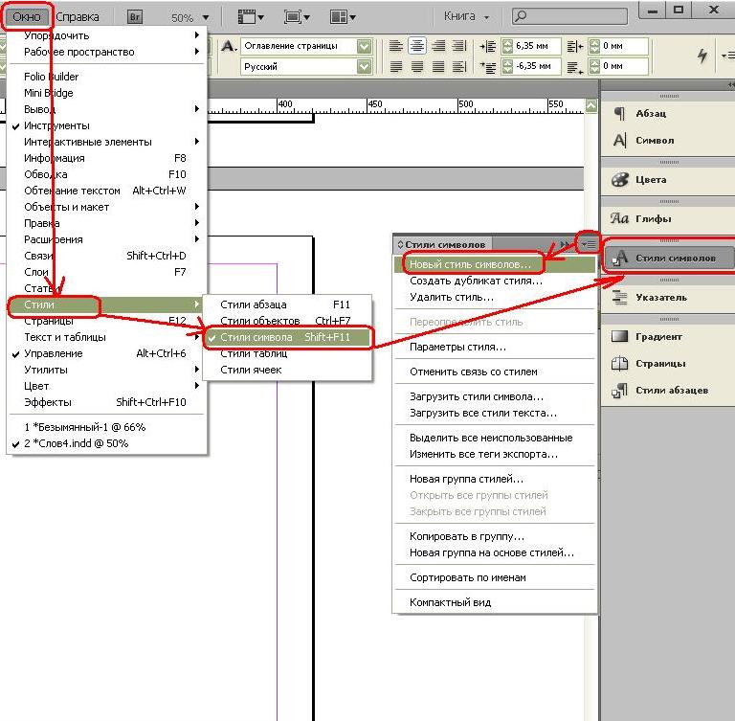Open the Справка menu
This screenshot has width=735, height=721.
point(78,17)
